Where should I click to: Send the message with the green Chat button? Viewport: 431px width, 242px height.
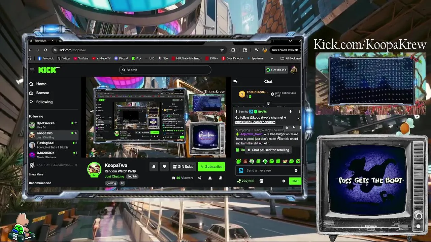[295, 181]
